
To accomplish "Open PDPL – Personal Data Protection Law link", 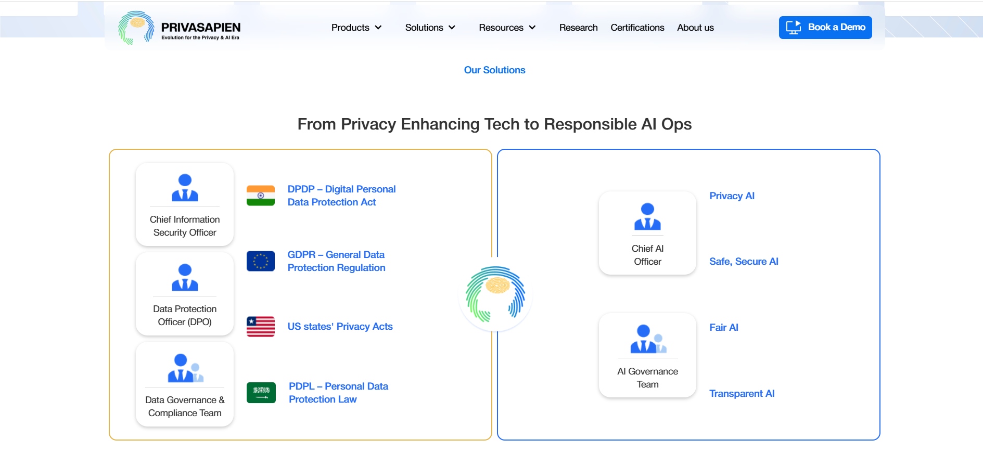I will click(338, 393).
